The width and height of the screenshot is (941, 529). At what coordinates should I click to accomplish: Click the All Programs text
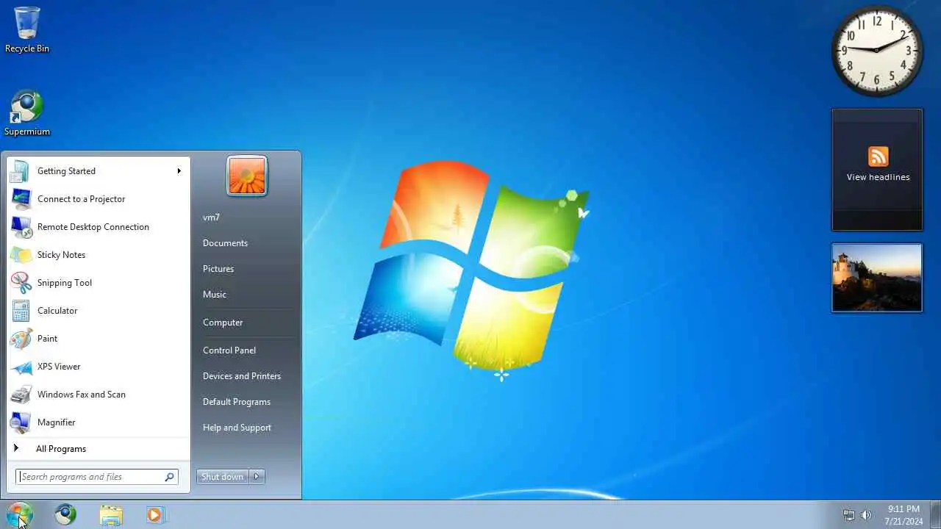[x=61, y=449]
